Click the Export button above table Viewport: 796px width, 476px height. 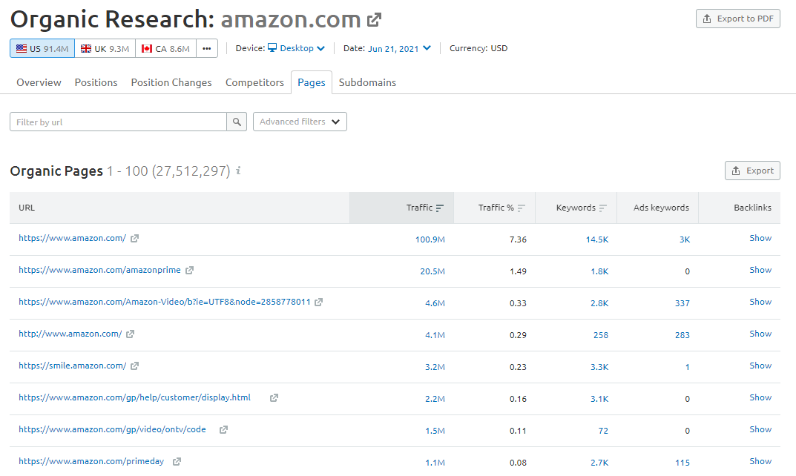(x=752, y=171)
